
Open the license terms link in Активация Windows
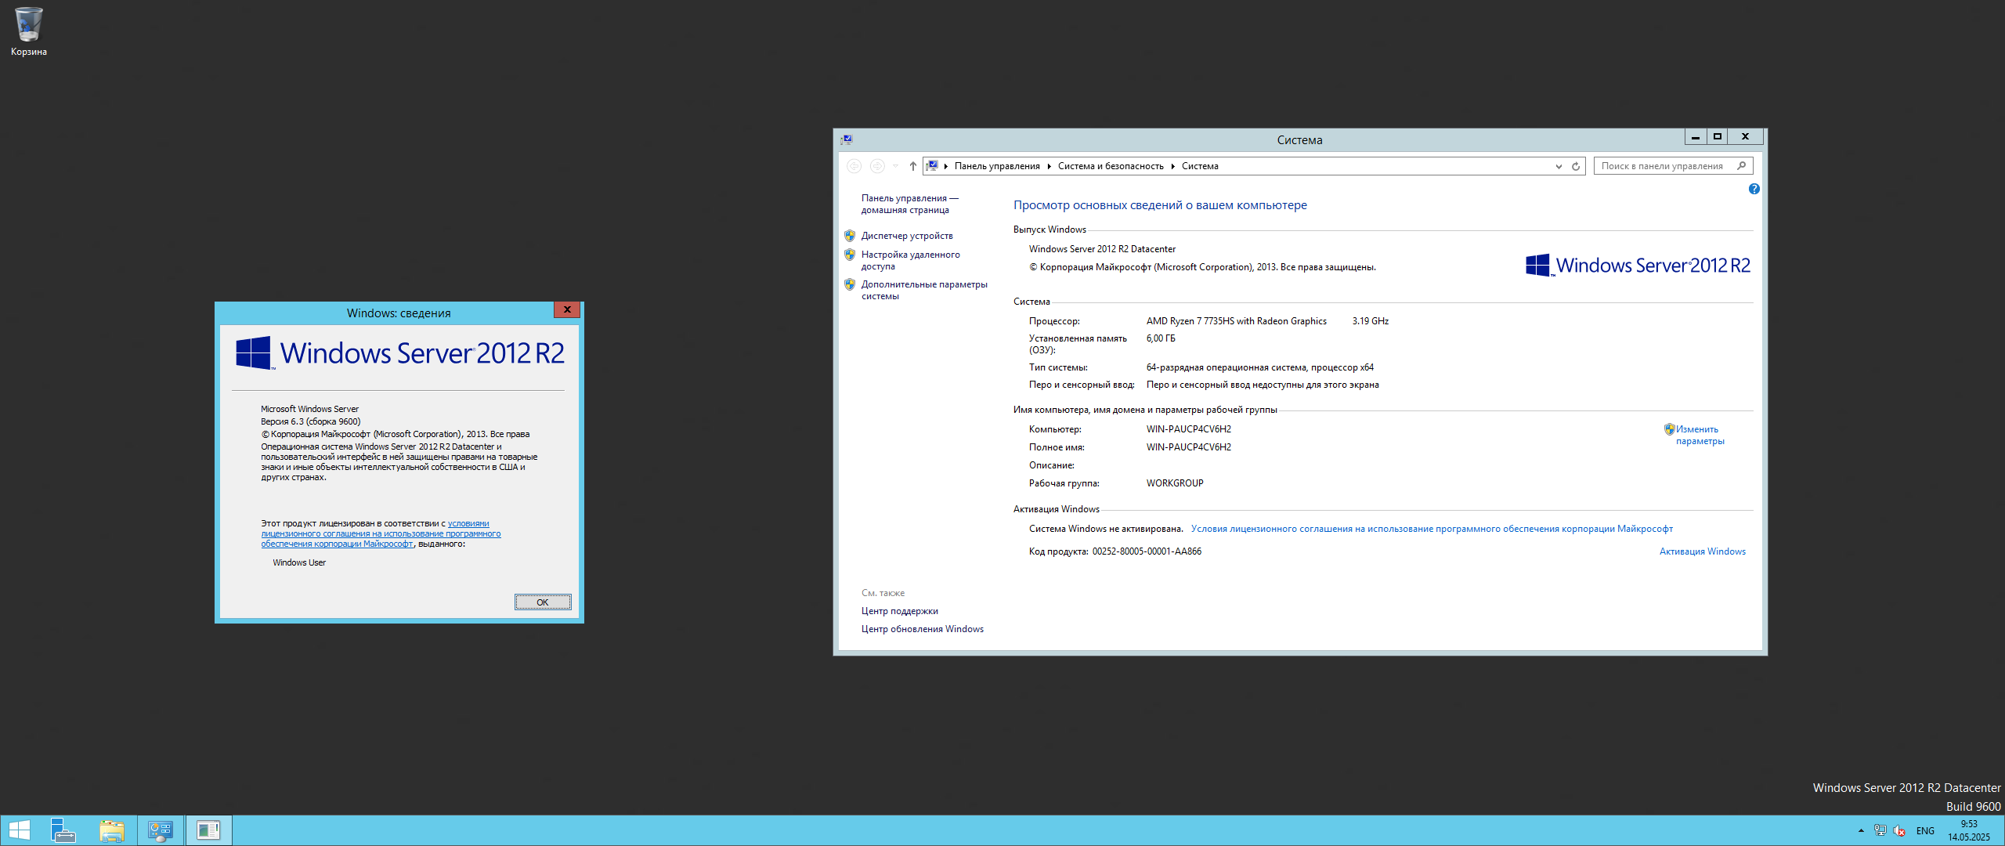pos(1432,529)
